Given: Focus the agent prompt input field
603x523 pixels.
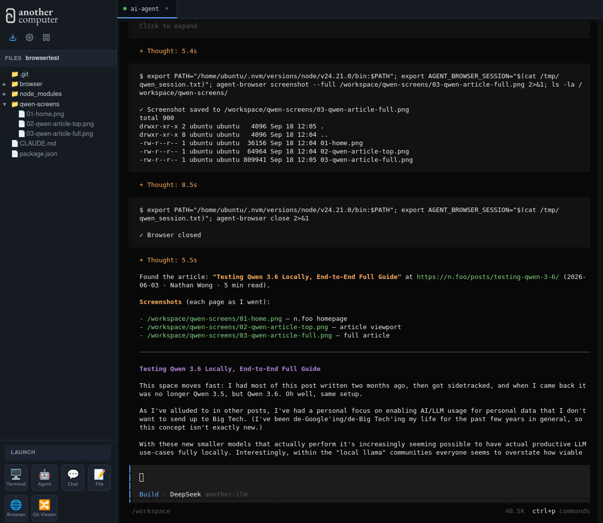Looking at the screenshot, I should (361, 477).
